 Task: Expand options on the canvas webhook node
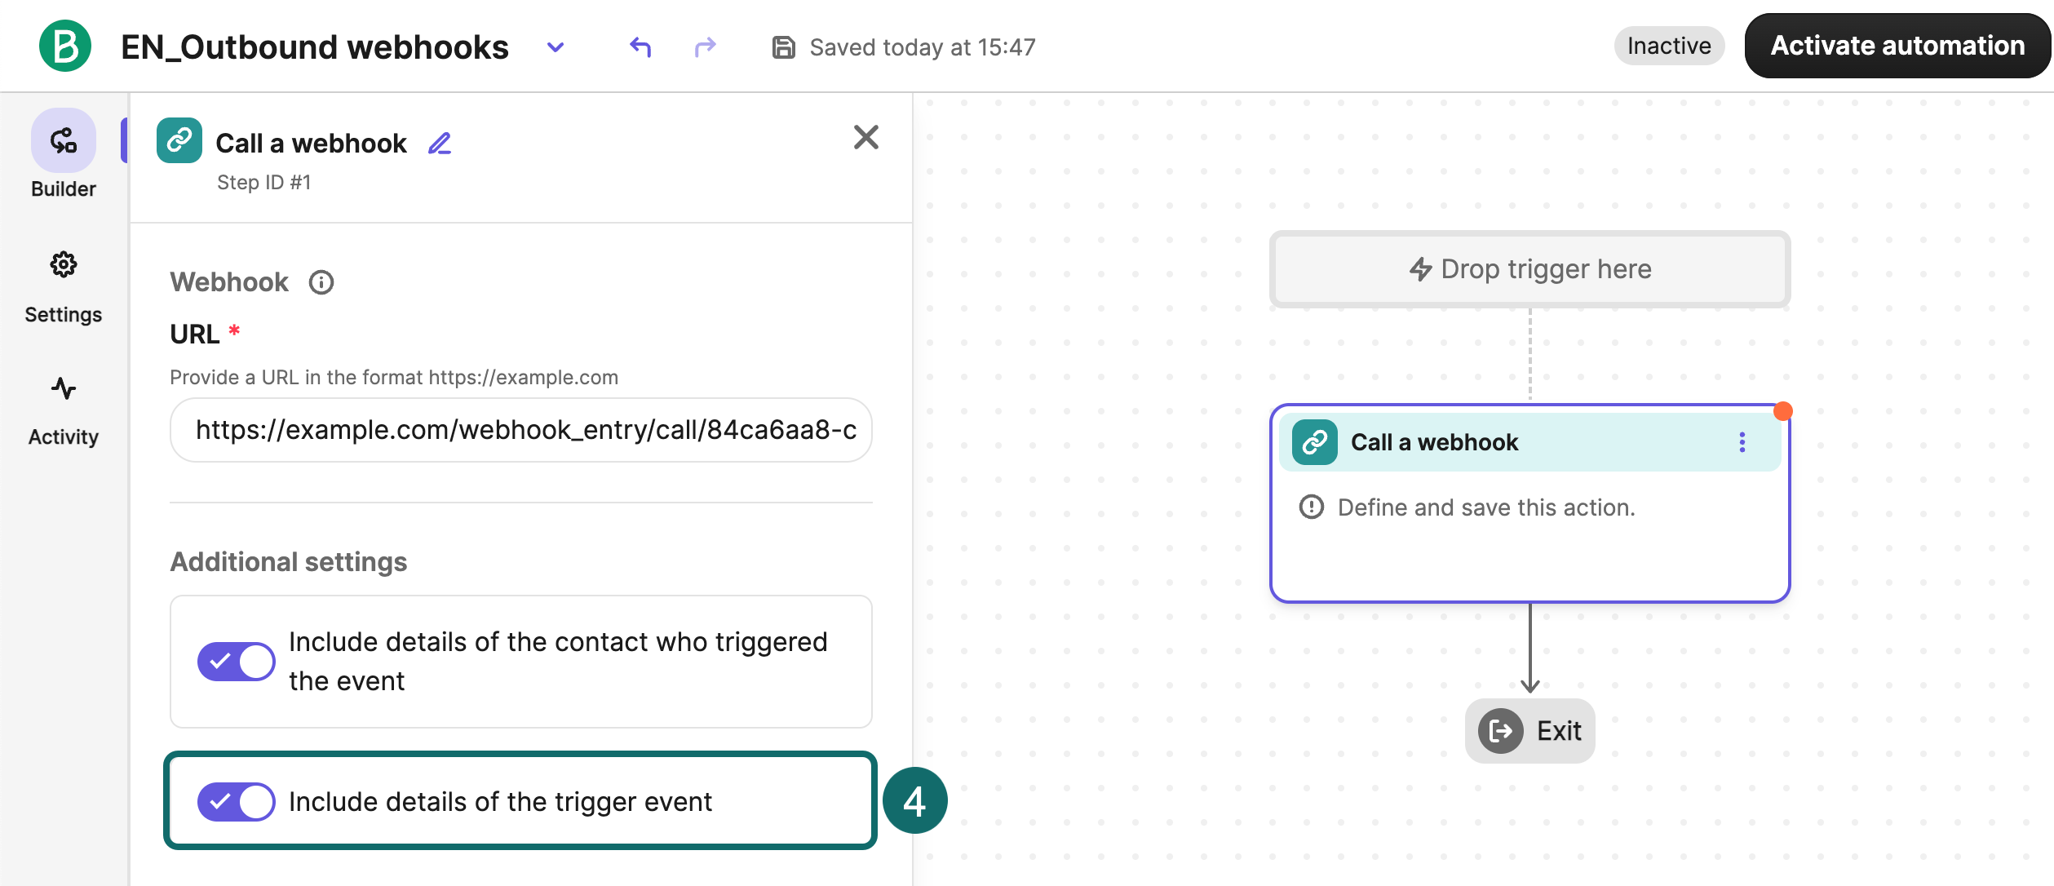(x=1742, y=442)
